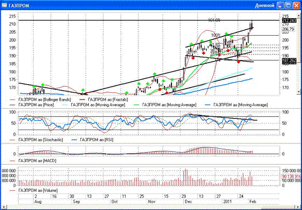
Task: Click the 212.243 price level label
Action: [x=289, y=20]
